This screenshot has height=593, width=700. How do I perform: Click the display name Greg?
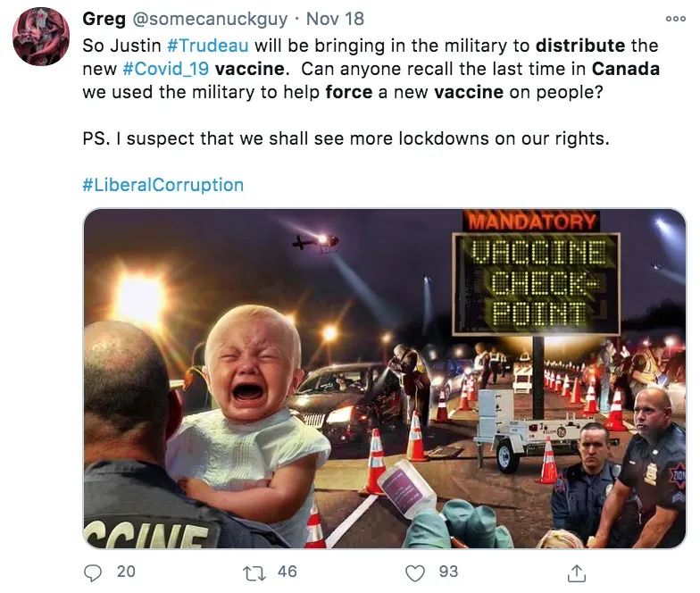(104, 19)
